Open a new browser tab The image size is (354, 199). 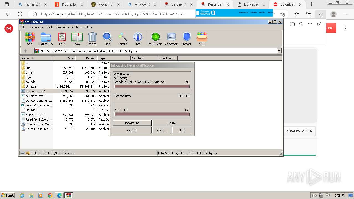click(x=311, y=4)
